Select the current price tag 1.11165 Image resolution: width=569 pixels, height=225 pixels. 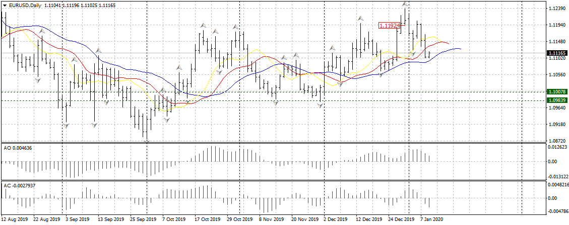pyautogui.click(x=557, y=53)
